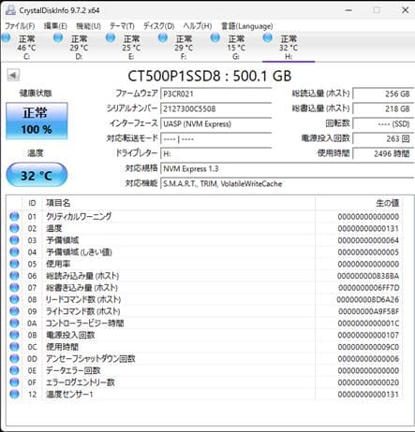Screen dimensions: 415x432
Task: Select raw value 0000000000064
Action: click(x=368, y=240)
